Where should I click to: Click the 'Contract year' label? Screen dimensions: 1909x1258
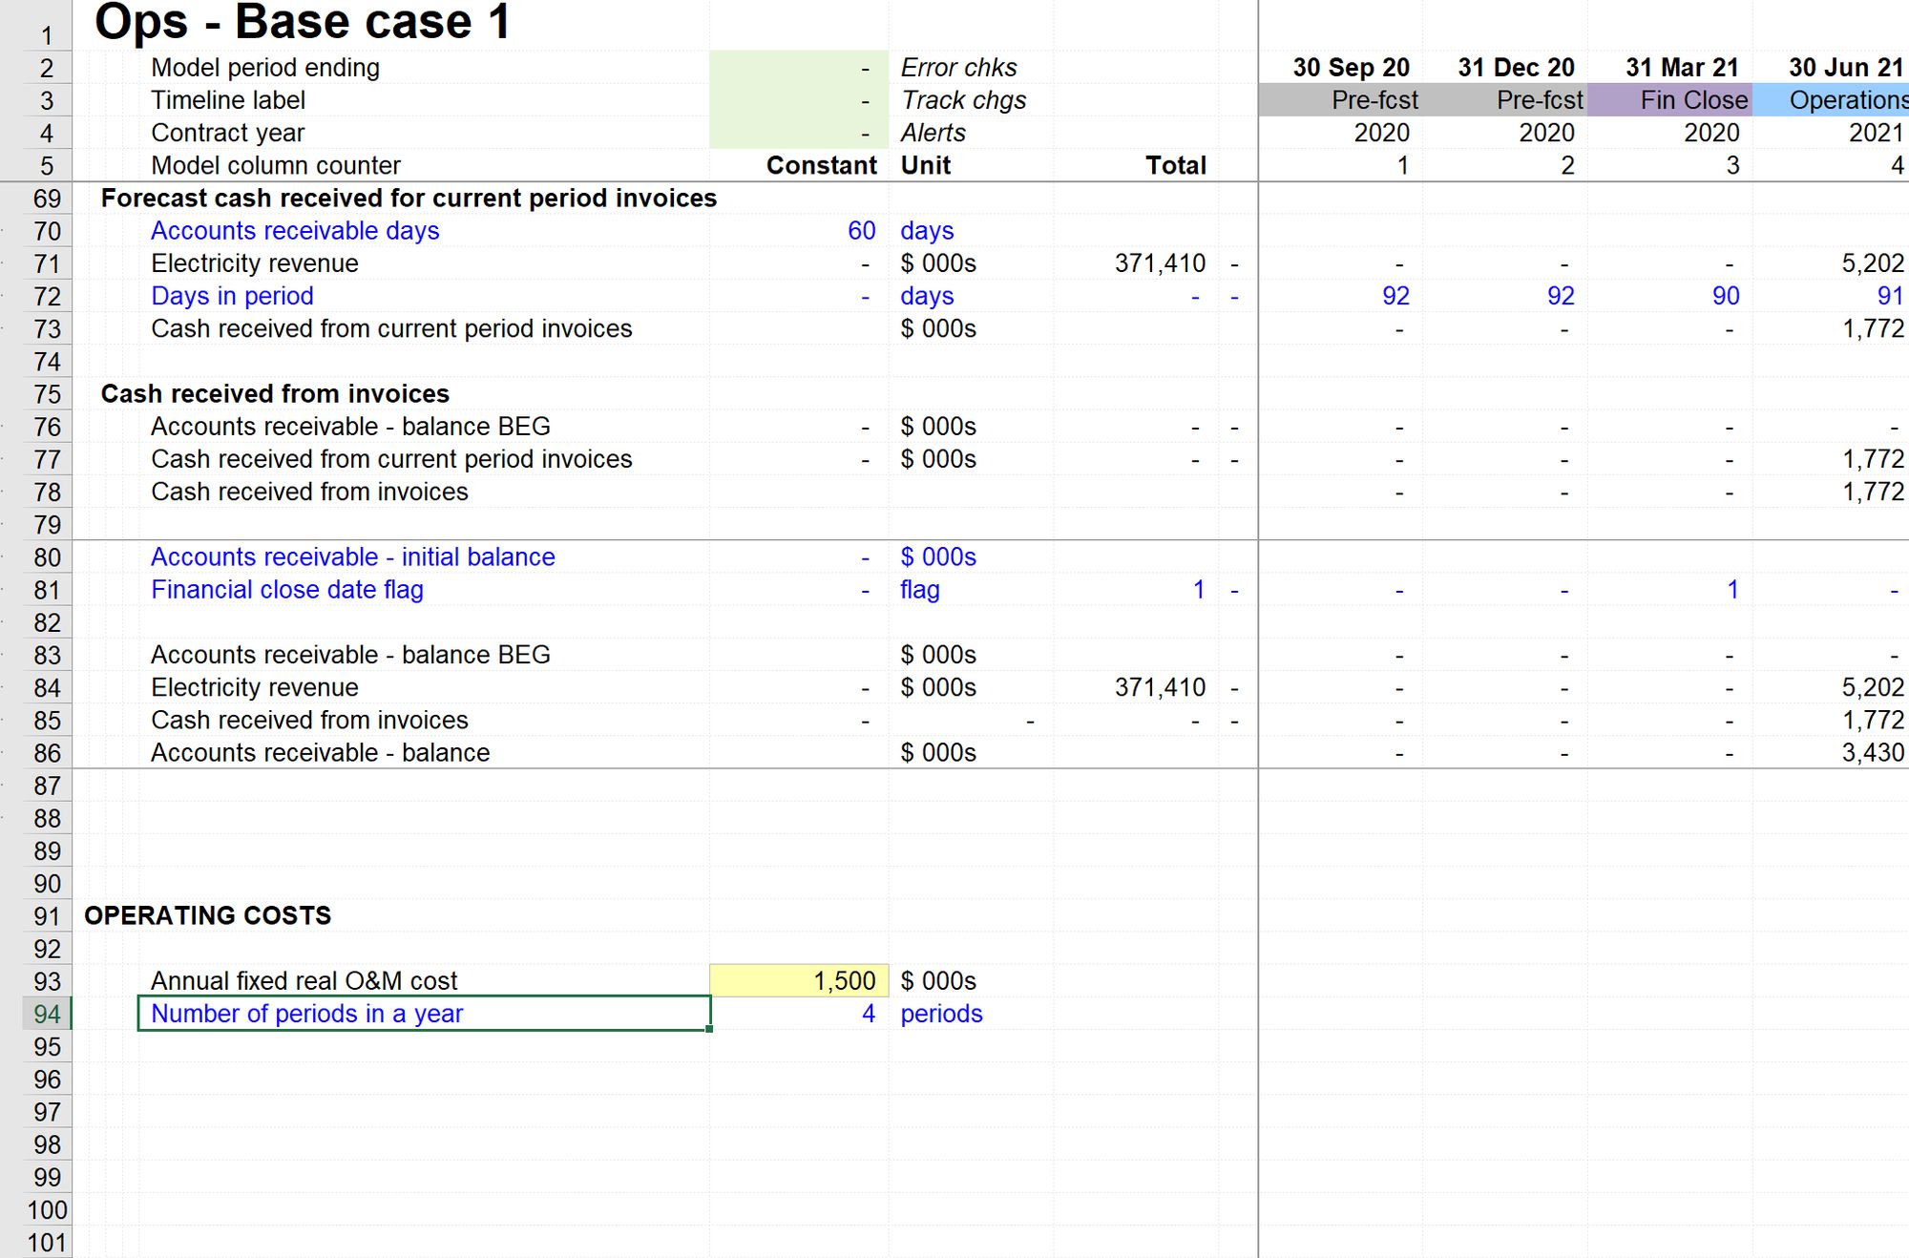click(227, 133)
